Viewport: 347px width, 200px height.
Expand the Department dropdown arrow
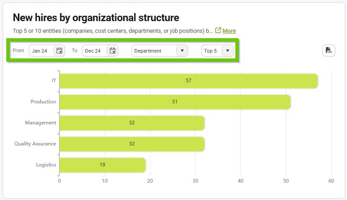(182, 51)
